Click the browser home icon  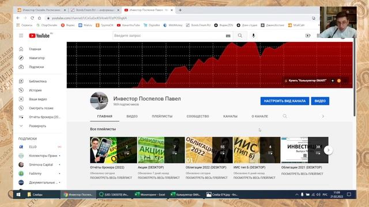point(39,18)
